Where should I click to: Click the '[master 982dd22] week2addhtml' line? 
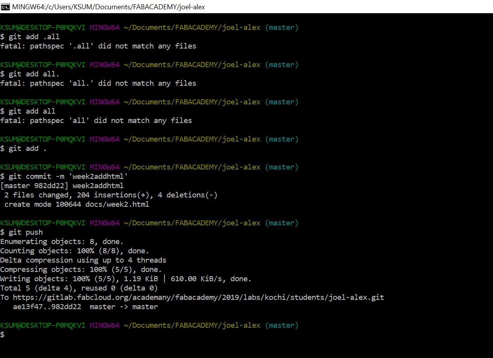point(62,186)
